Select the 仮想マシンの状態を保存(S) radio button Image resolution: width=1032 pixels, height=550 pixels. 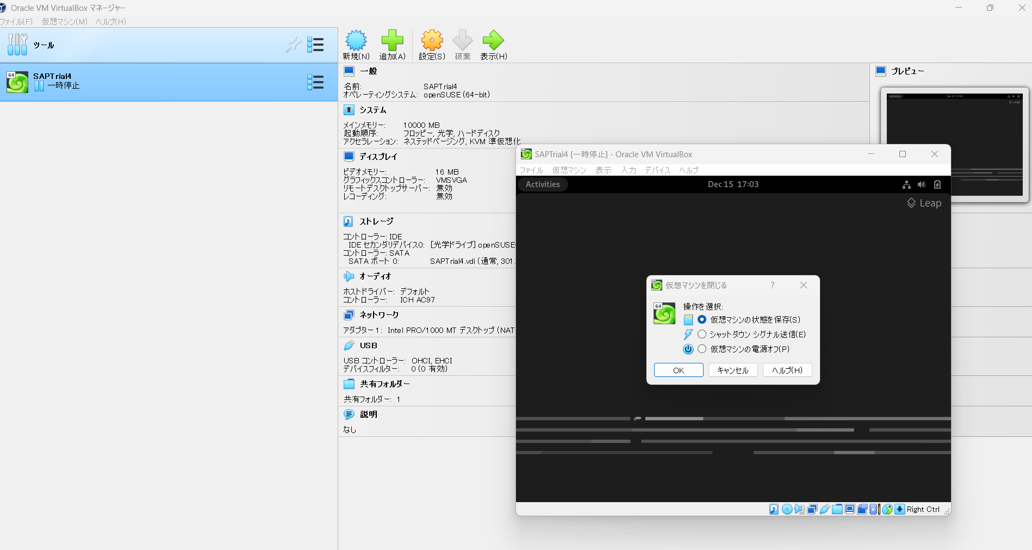[x=701, y=320]
